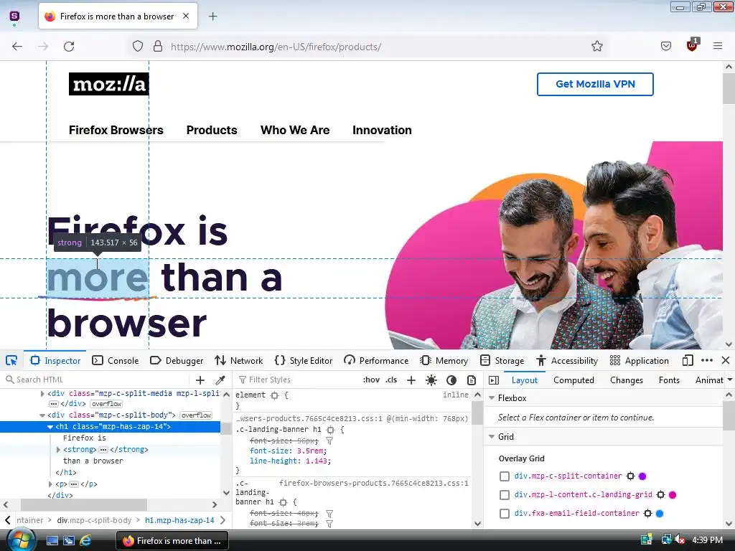
Task: Switch to the Computed sidebar tab
Action: click(574, 380)
